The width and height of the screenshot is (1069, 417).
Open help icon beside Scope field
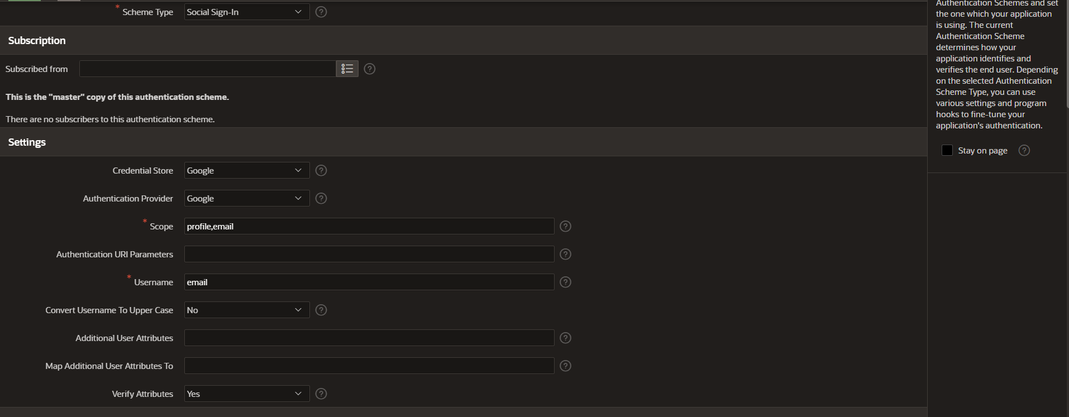565,226
